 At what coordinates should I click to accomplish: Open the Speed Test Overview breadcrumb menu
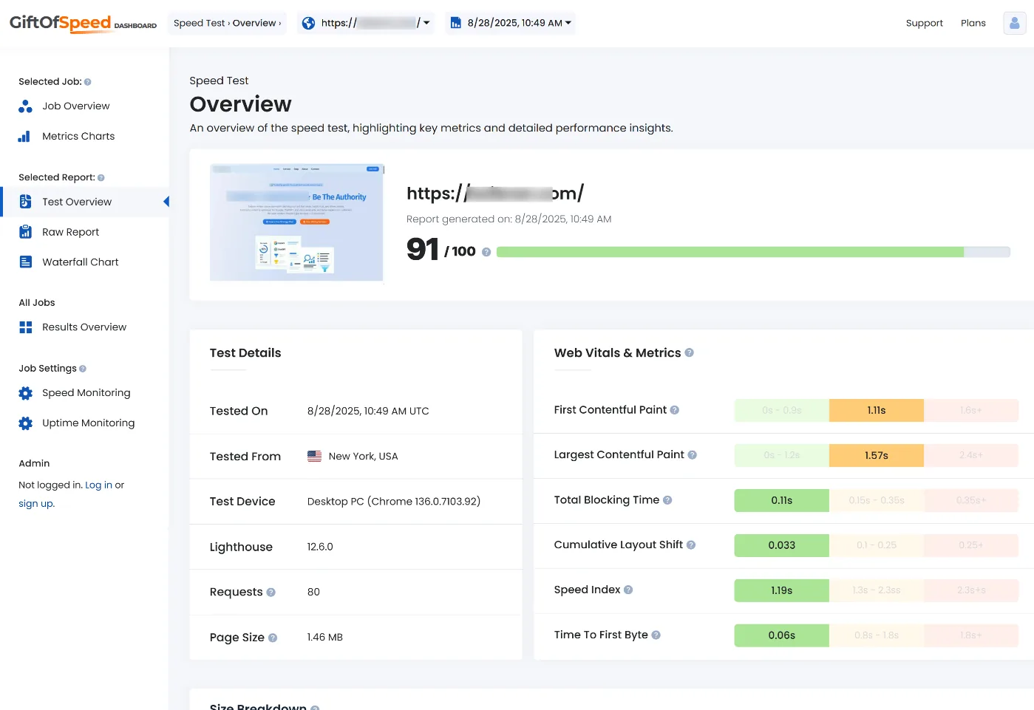coord(227,23)
